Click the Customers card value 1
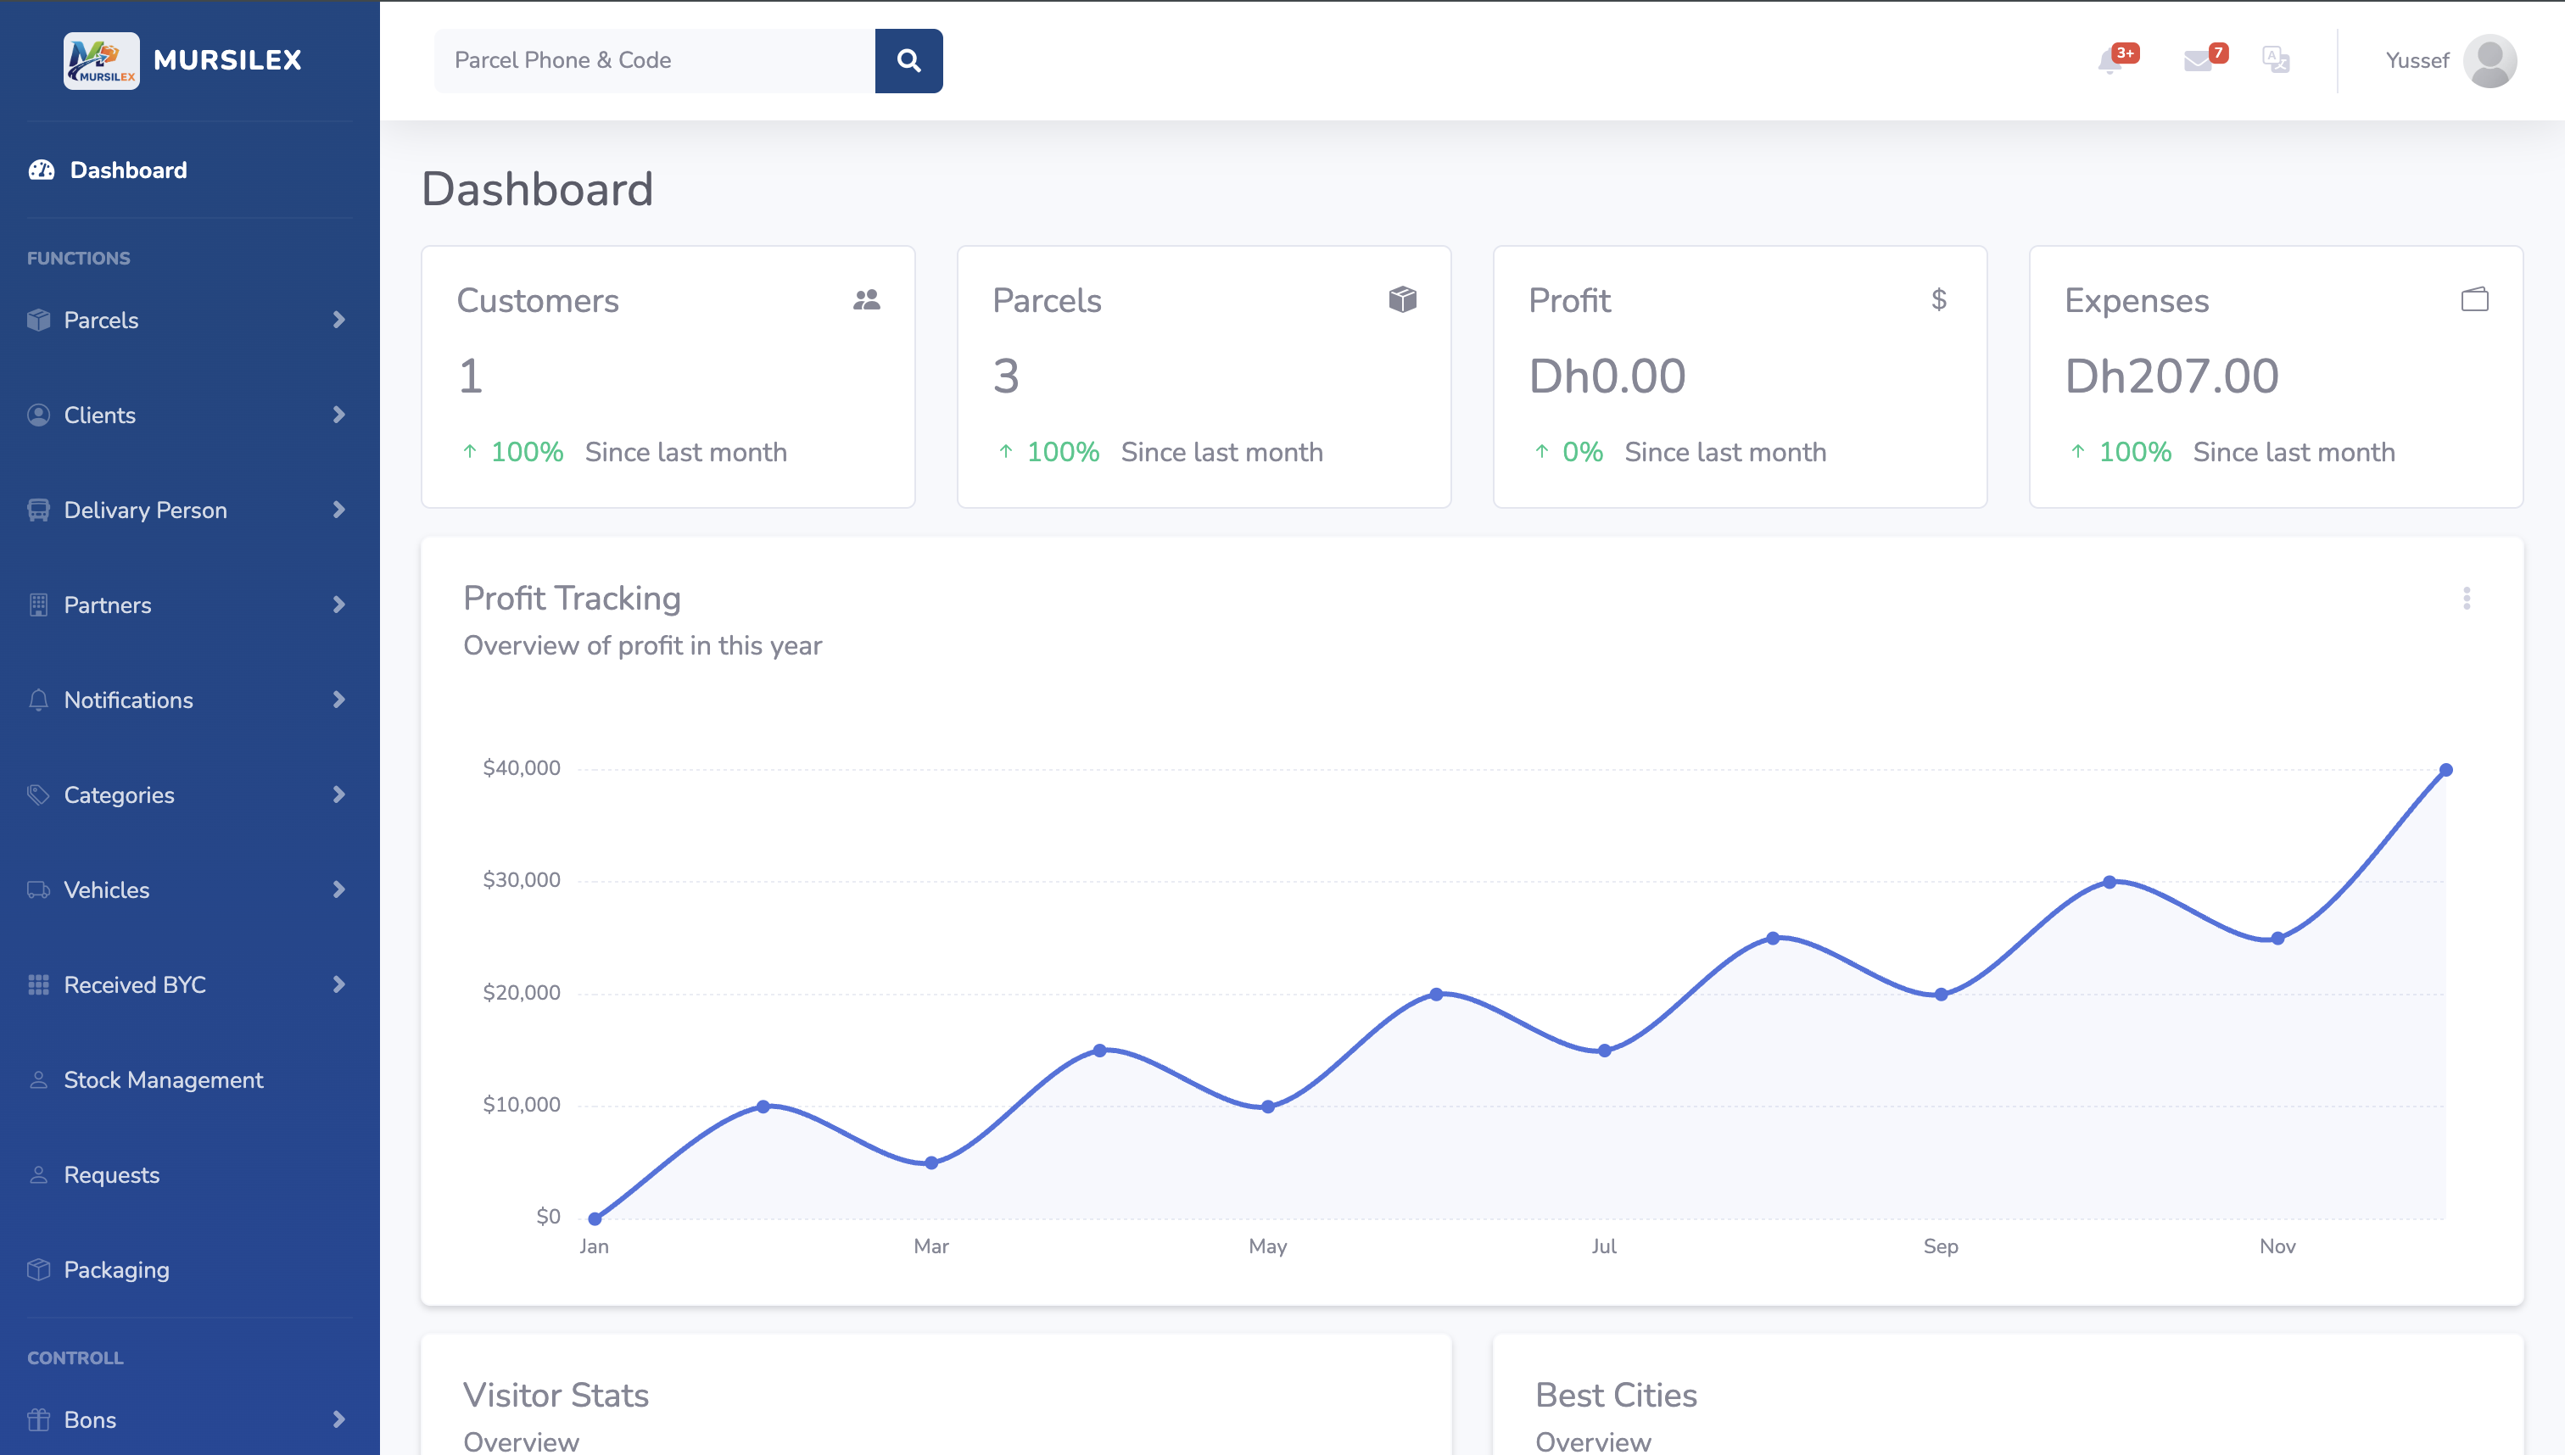Viewport: 2565px width, 1455px height. pyautogui.click(x=471, y=376)
